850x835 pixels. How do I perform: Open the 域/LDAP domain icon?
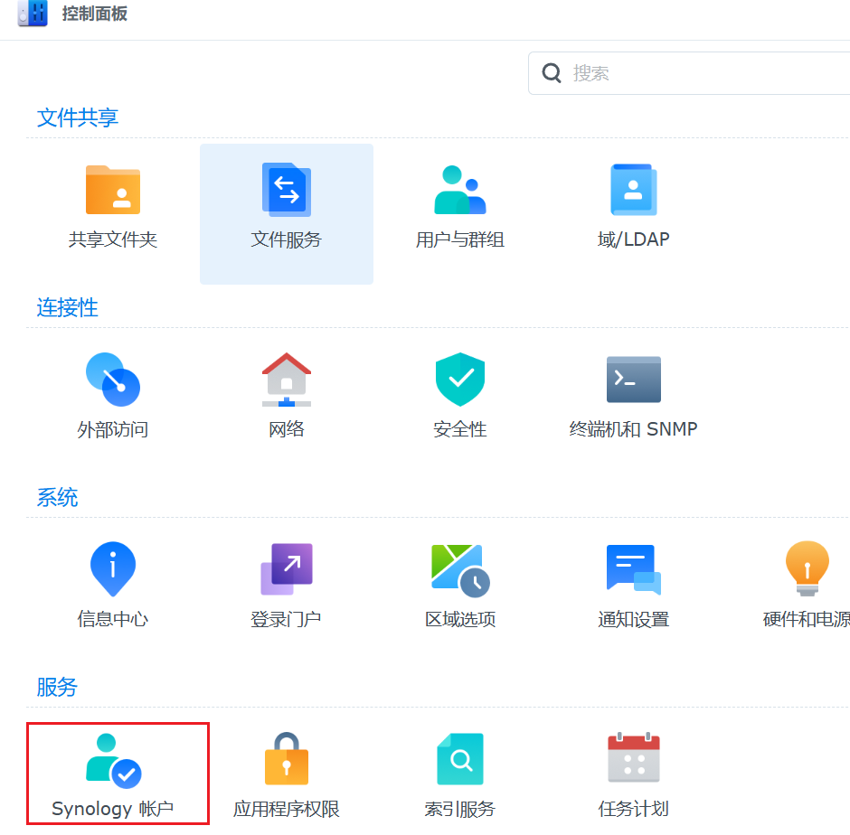click(633, 190)
